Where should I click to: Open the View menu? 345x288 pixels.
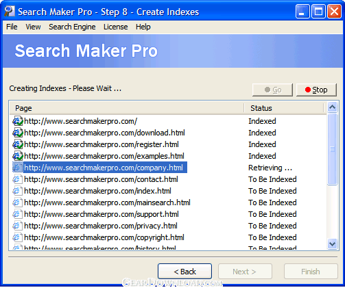tap(33, 27)
